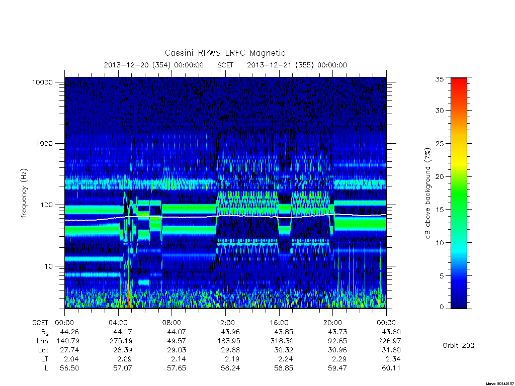Select colorbar tick value 25
The width and height of the screenshot is (515, 386).
(x=439, y=143)
